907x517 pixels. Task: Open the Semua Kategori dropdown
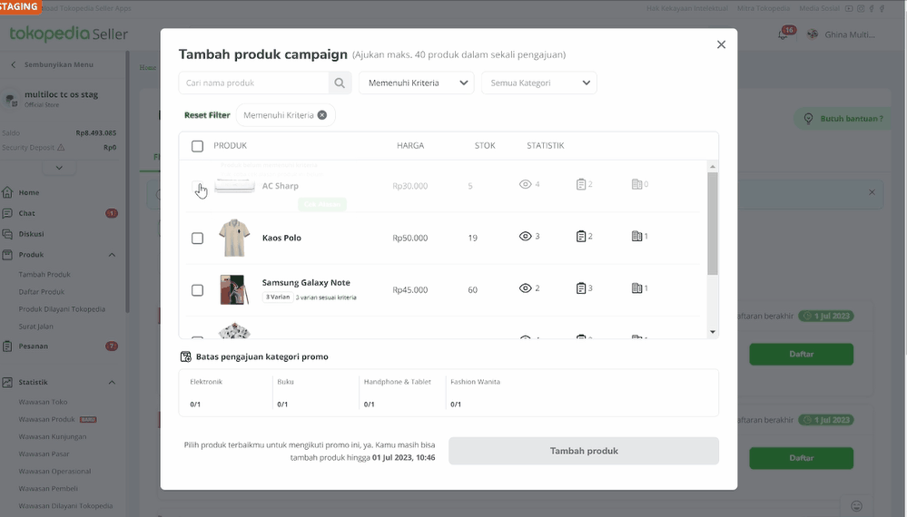point(539,83)
